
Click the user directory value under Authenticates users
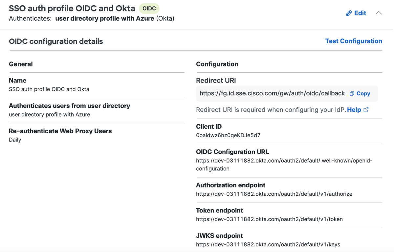coord(49,114)
